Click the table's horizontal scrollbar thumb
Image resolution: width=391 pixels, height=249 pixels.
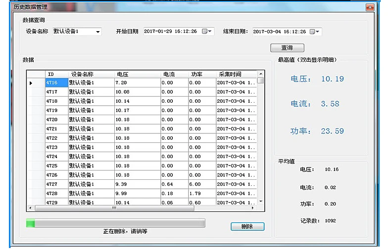(x=114, y=208)
